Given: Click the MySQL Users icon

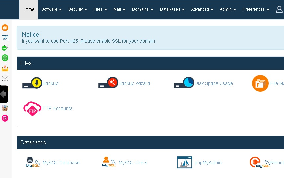Looking at the screenshot, I should pos(109,162).
